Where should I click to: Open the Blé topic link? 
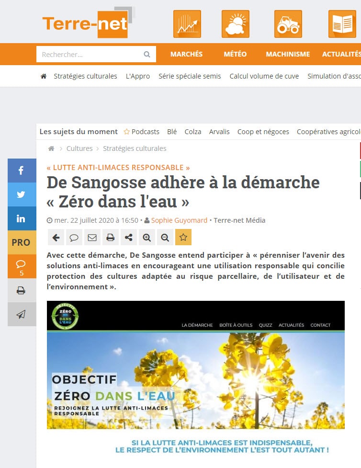coord(172,132)
